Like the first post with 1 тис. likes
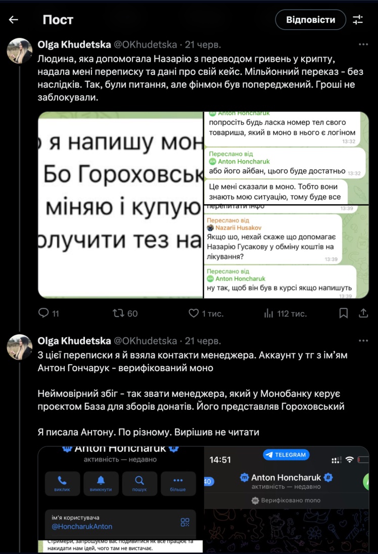Image resolution: width=378 pixels, height=554 pixels. click(x=194, y=313)
